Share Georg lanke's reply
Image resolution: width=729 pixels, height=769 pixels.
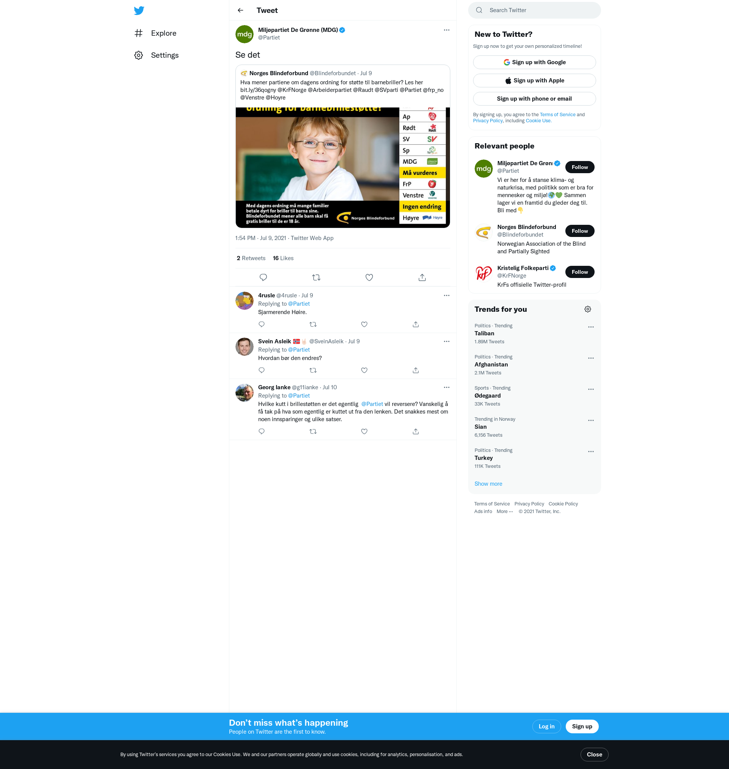click(415, 431)
